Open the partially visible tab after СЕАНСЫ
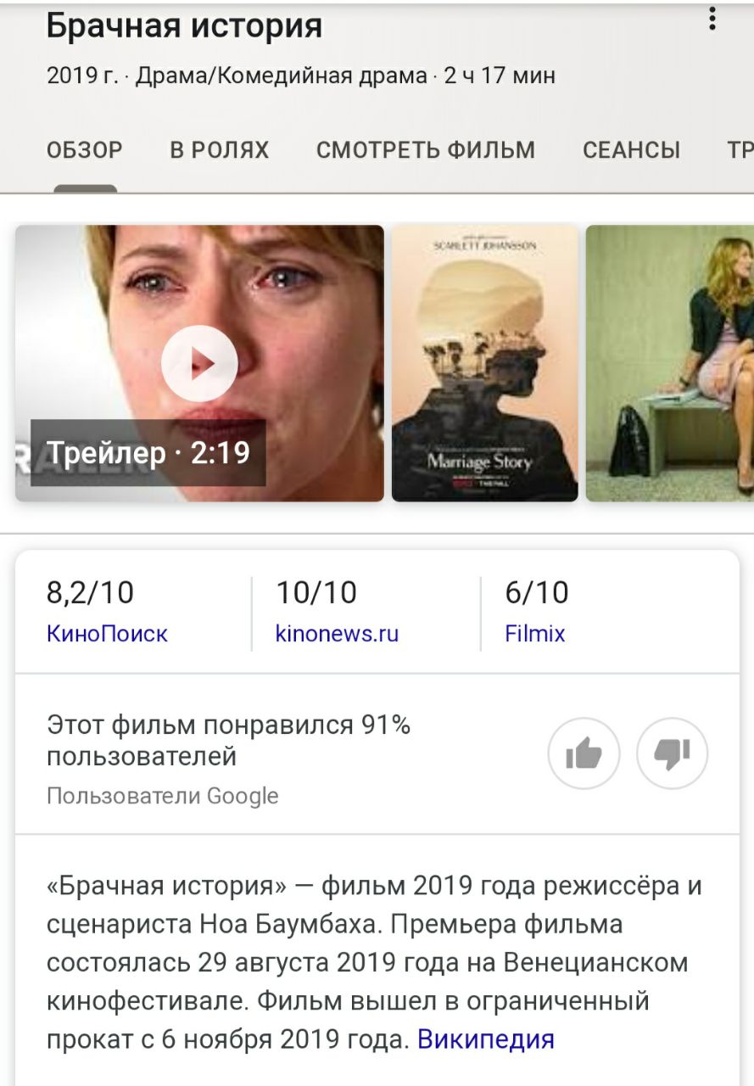This screenshot has height=1086, width=754. (x=740, y=150)
